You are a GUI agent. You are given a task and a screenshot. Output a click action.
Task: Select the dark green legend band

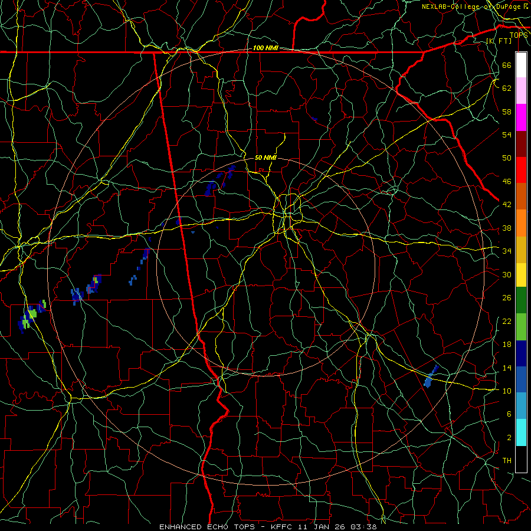click(x=521, y=300)
